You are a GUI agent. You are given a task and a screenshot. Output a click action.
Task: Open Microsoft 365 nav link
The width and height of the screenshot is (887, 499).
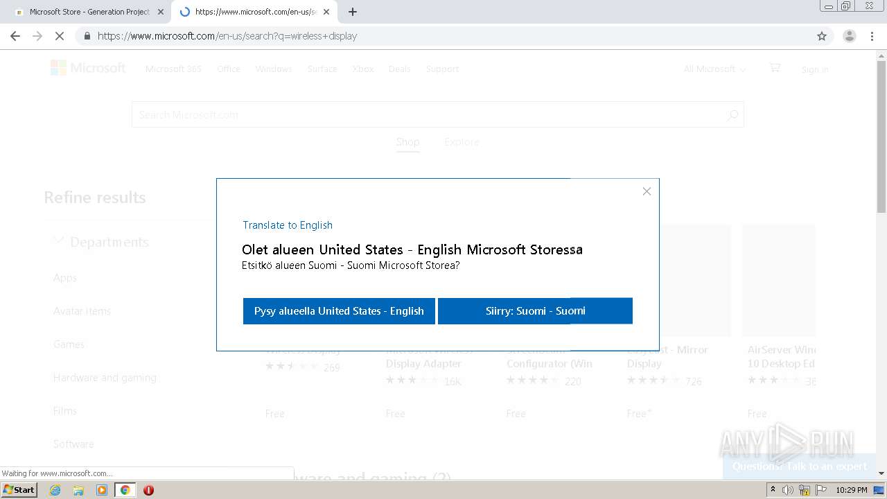click(173, 69)
